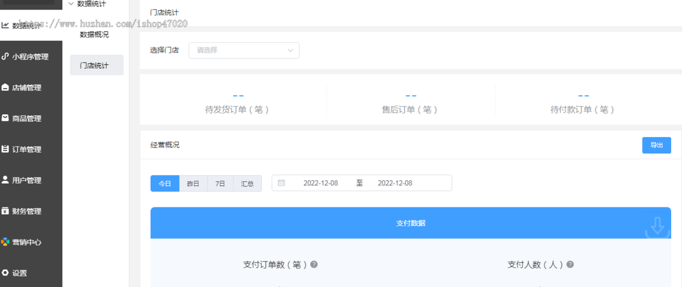Click 售后订单（笔）statistic label

(410, 110)
